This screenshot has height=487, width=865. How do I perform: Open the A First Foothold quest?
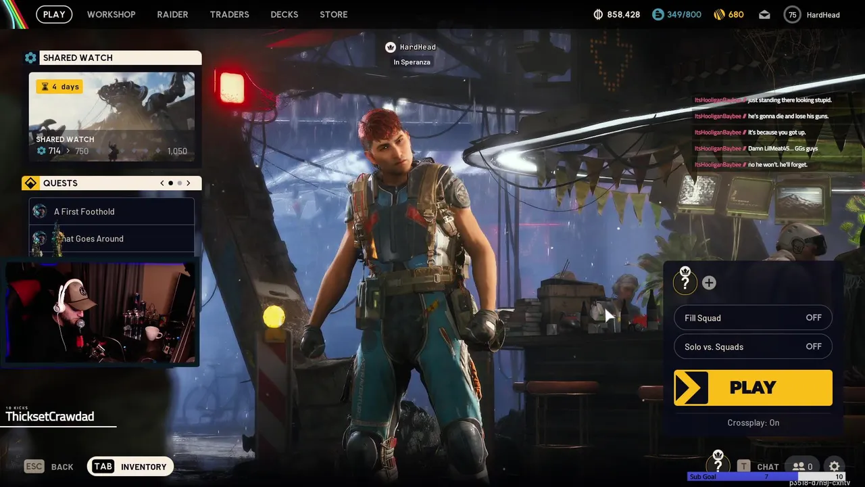112,212
